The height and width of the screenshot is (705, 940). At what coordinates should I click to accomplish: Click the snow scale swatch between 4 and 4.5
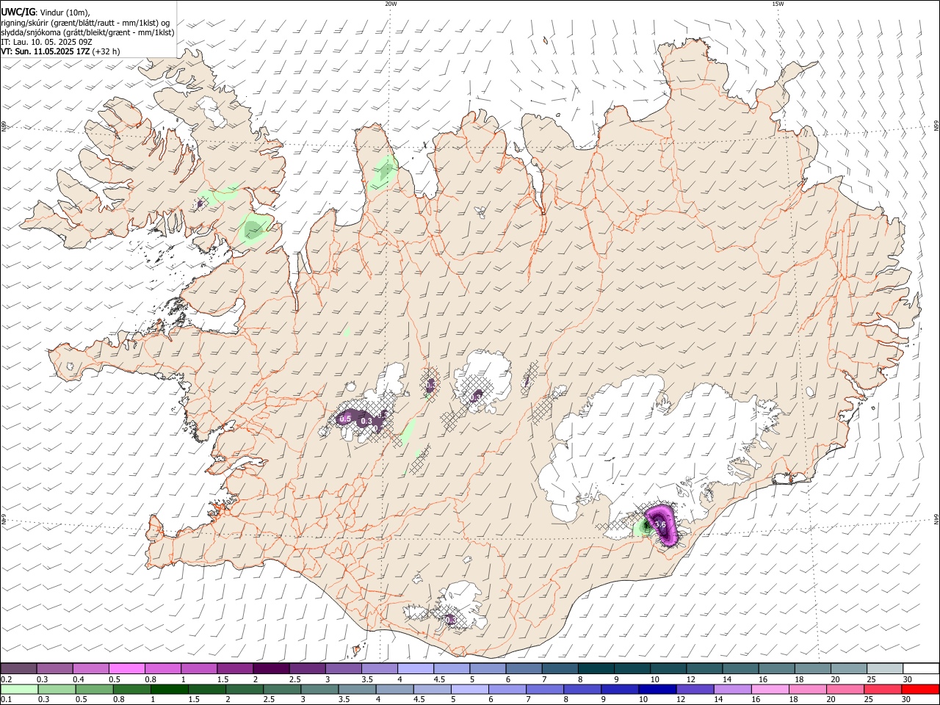point(414,668)
